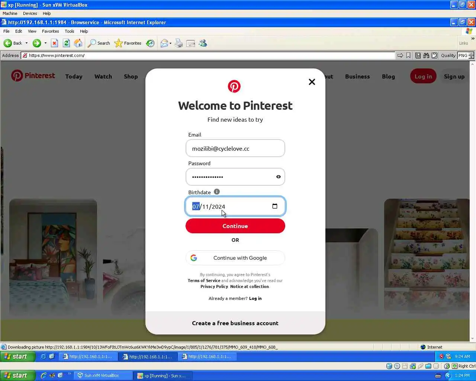Adjust the Quality PNG spinner
The height and width of the screenshot is (381, 476).
[x=471, y=55]
